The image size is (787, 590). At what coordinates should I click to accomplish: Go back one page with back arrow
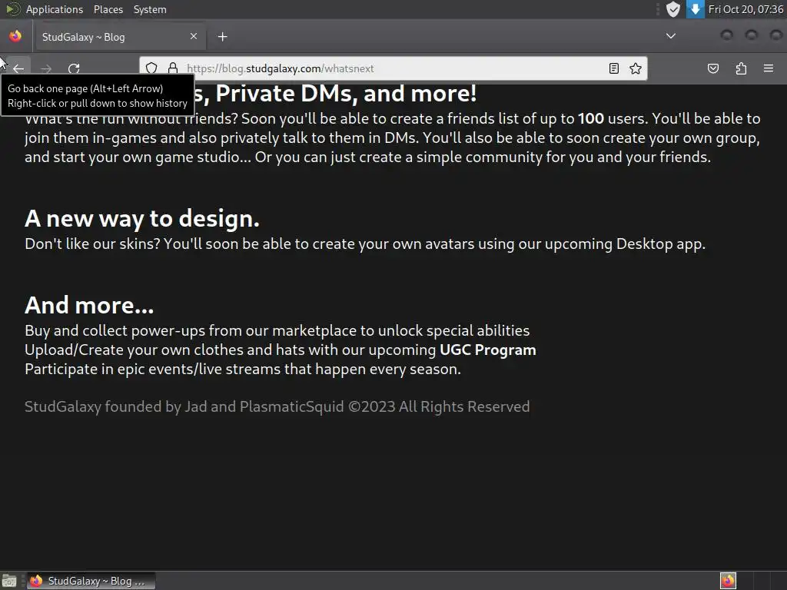(x=18, y=68)
